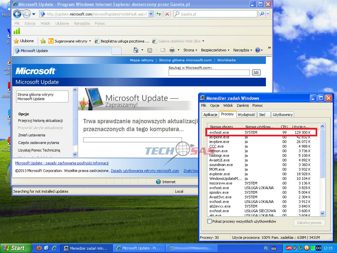Click the read mail envelope icon
This screenshot has height=253, width=337.
click(163, 50)
